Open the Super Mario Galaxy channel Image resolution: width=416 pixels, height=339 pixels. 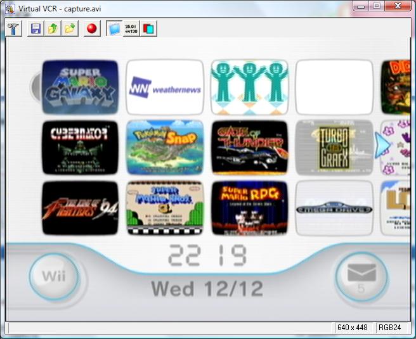tap(80, 87)
